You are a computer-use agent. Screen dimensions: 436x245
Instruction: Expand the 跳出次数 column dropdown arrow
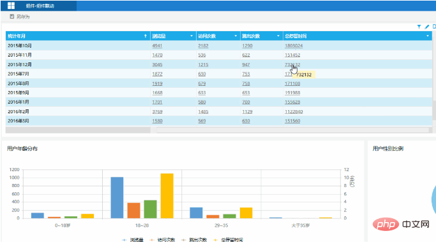tap(278, 36)
